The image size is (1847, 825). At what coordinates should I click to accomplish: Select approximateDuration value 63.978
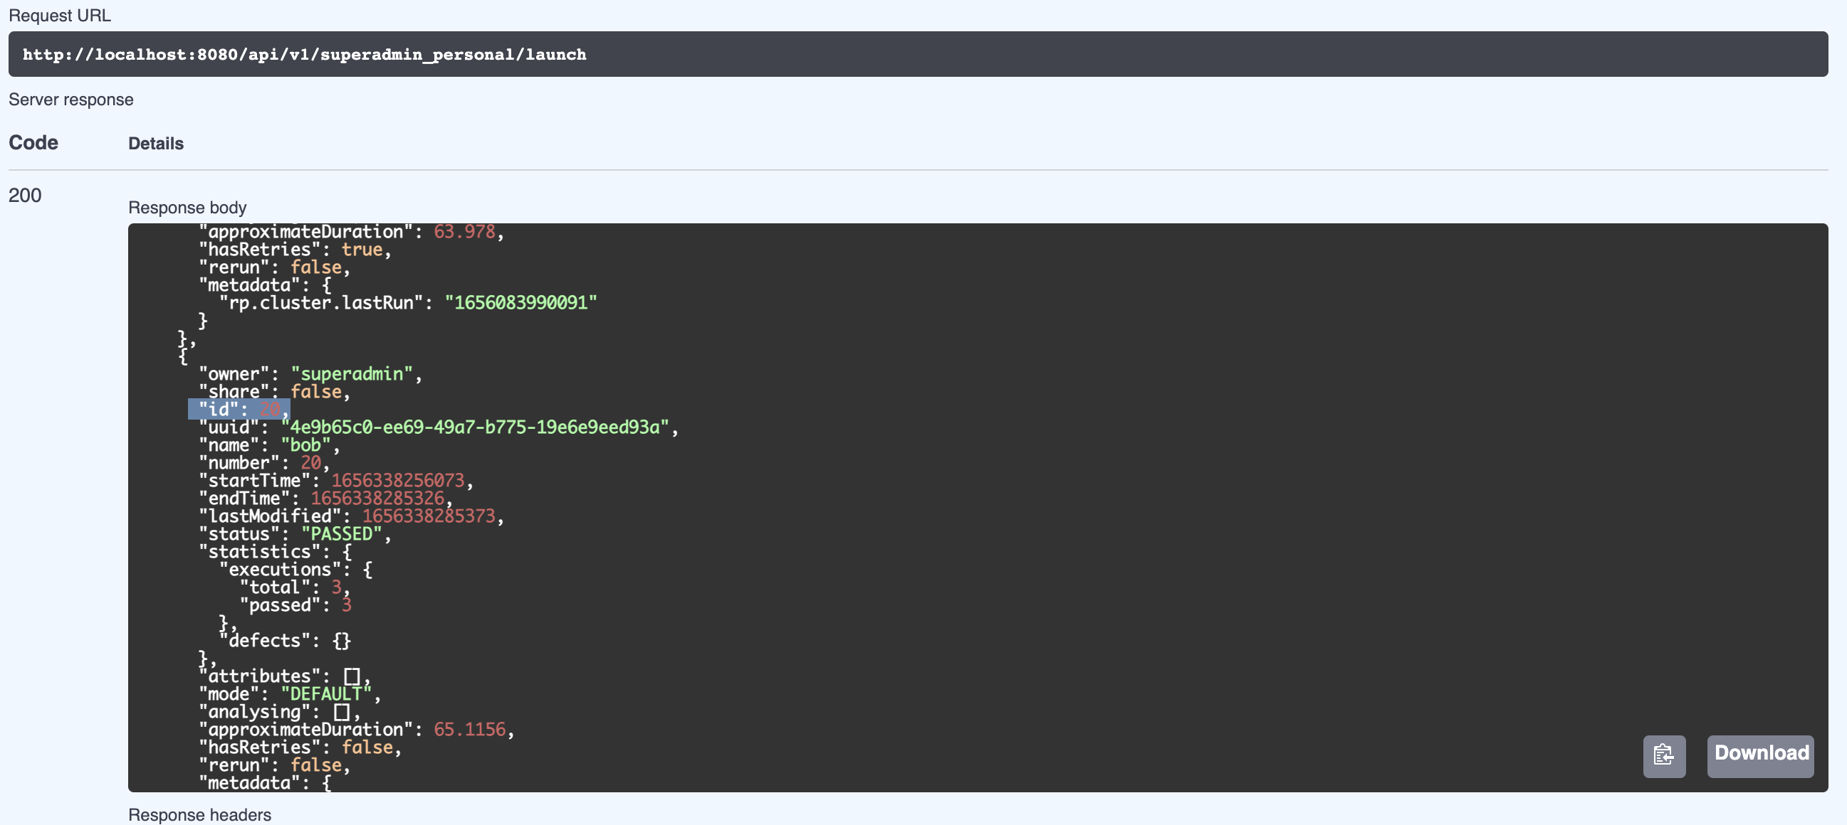click(465, 231)
